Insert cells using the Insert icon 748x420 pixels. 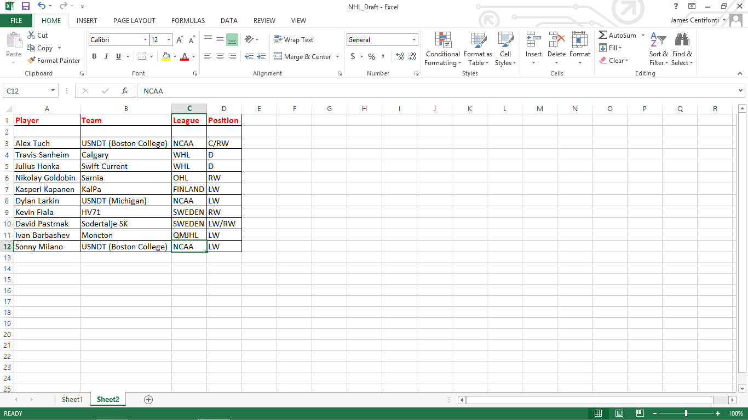point(533,40)
